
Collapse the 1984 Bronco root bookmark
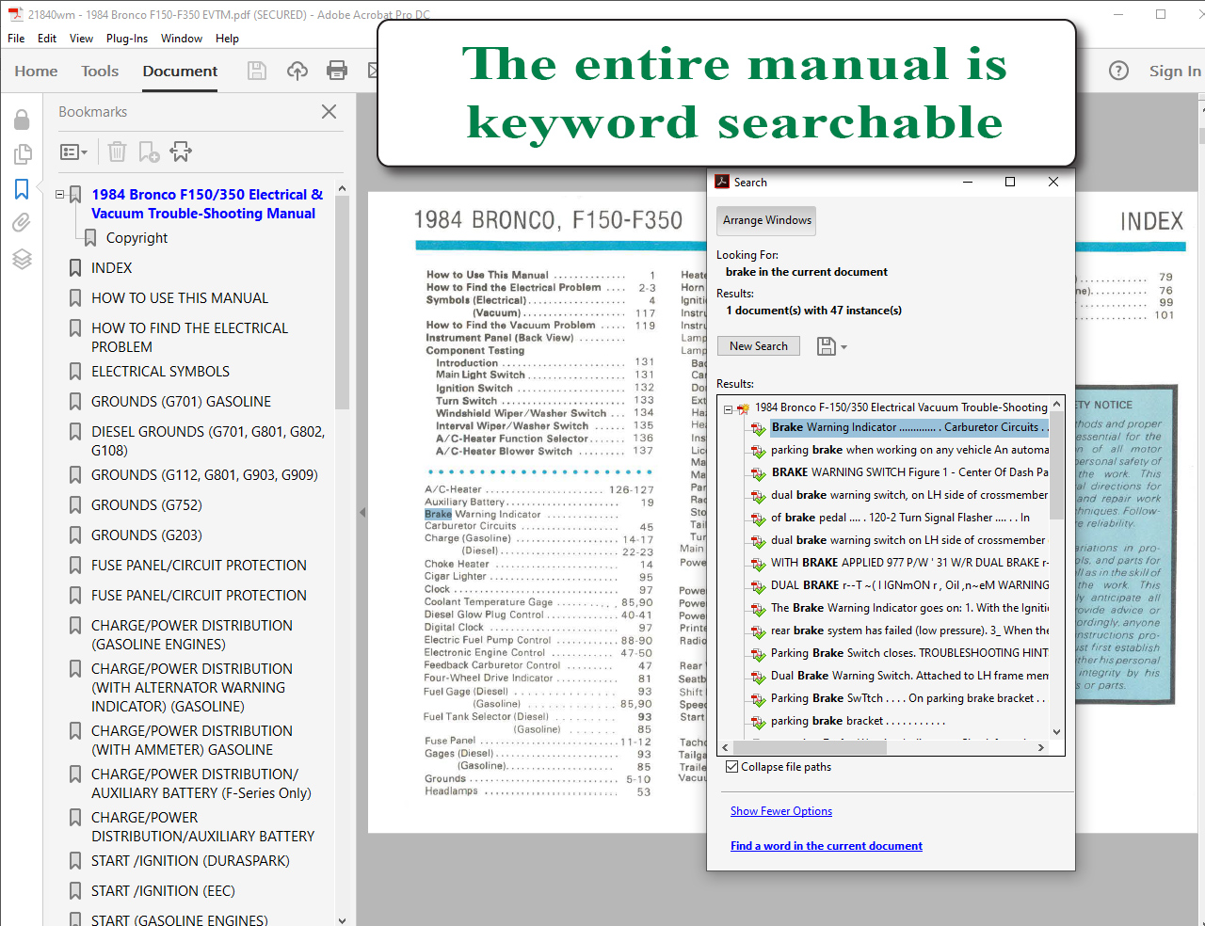pos(60,195)
